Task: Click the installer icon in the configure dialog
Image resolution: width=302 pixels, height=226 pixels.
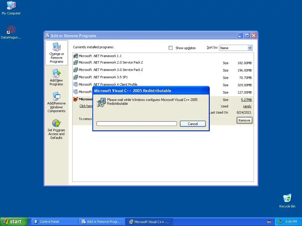Action: click(x=101, y=102)
